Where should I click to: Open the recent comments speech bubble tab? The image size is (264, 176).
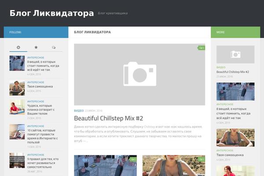coord(54,48)
